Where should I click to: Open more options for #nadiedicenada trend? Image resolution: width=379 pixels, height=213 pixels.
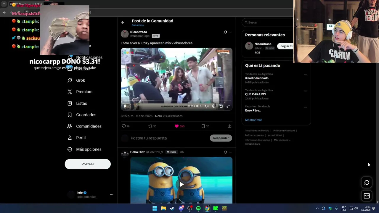tap(306, 75)
